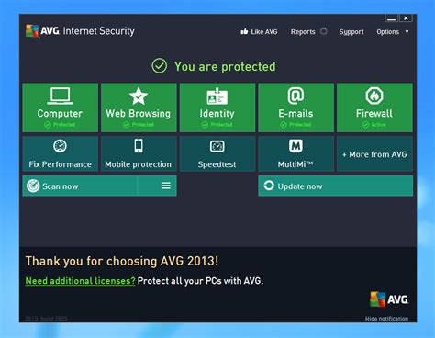This screenshot has height=338, width=435.
Task: Launch the Speedtest tile
Action: point(217,153)
